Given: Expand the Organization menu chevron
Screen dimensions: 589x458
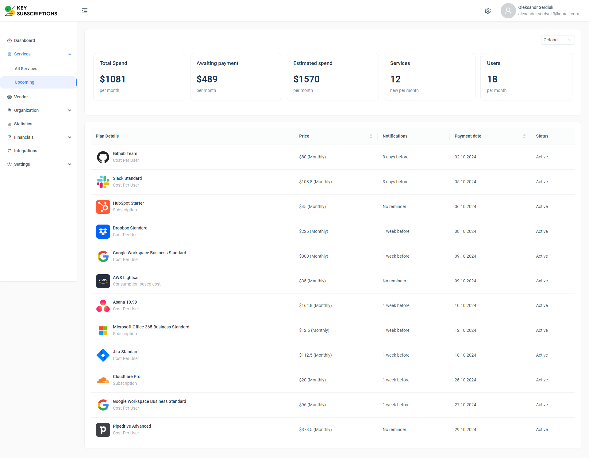Looking at the screenshot, I should pyautogui.click(x=70, y=111).
